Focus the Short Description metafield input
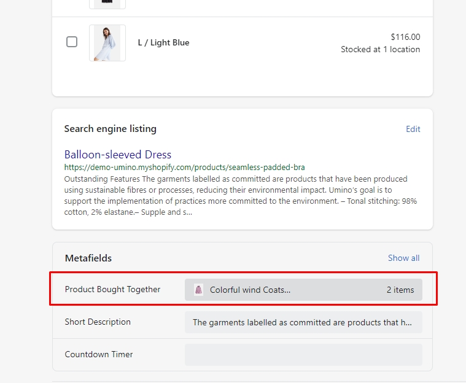Image resolution: width=466 pixels, height=383 pixels. point(303,322)
